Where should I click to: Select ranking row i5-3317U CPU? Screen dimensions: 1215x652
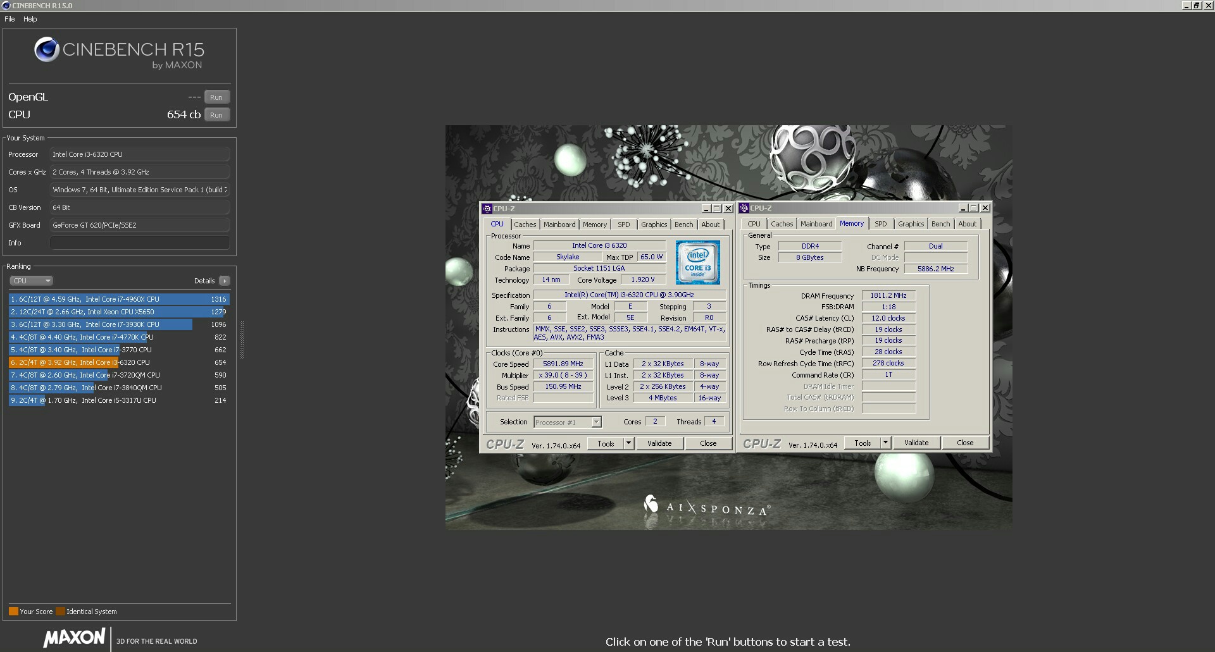pos(119,400)
